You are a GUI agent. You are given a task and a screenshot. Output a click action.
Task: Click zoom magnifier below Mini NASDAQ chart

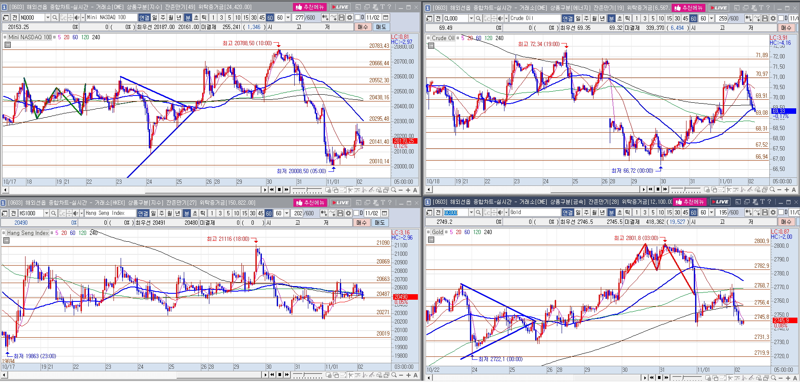tap(394, 190)
